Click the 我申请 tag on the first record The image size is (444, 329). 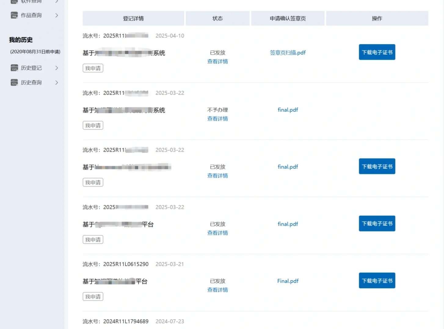(x=93, y=68)
